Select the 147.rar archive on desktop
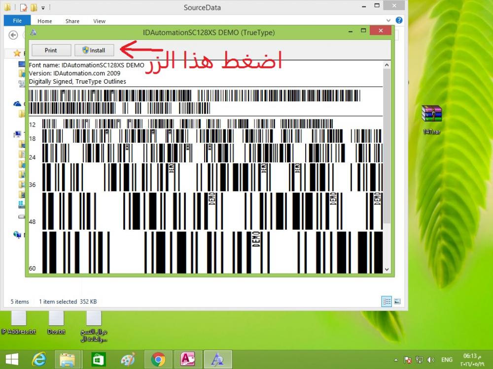 point(432,120)
